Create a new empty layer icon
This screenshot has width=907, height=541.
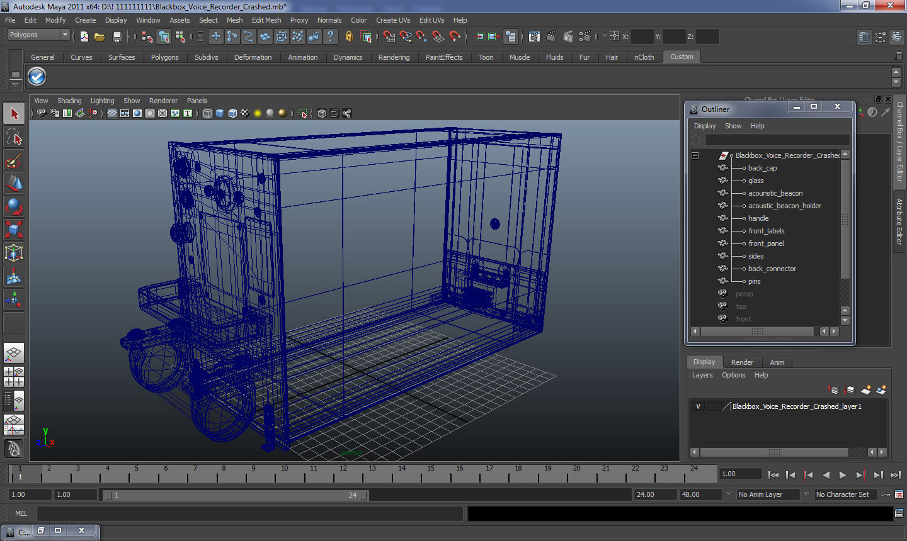pyautogui.click(x=866, y=390)
